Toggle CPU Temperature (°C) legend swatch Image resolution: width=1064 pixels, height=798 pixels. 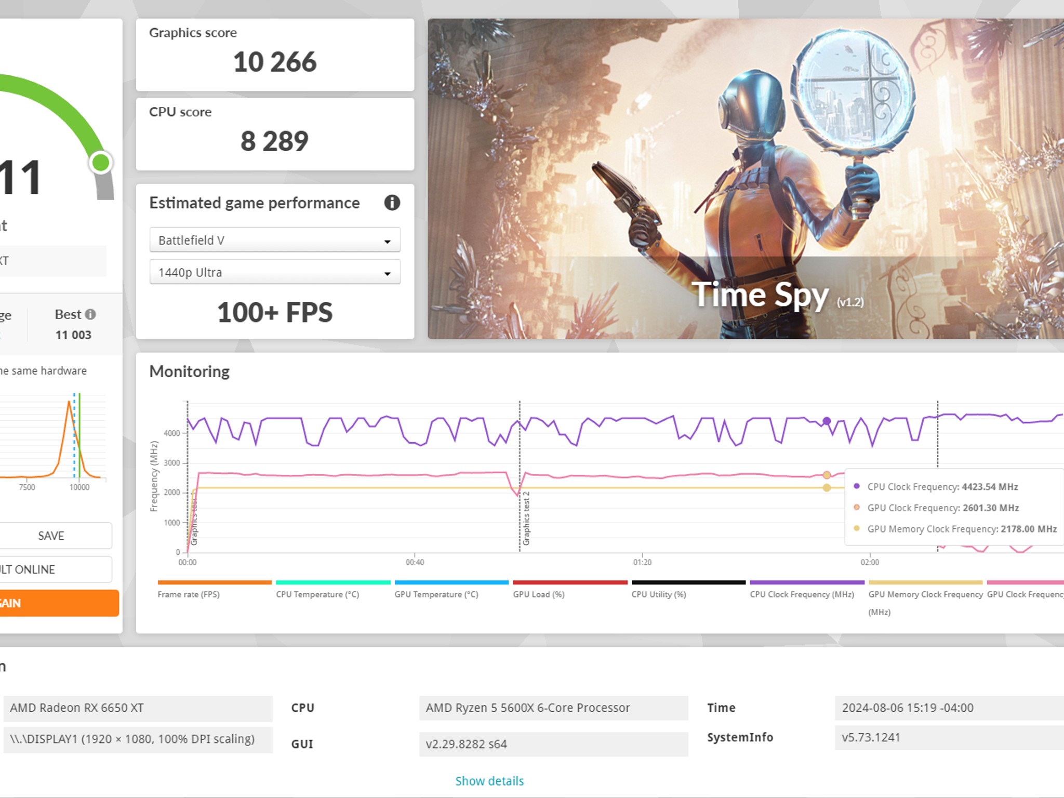tap(333, 582)
